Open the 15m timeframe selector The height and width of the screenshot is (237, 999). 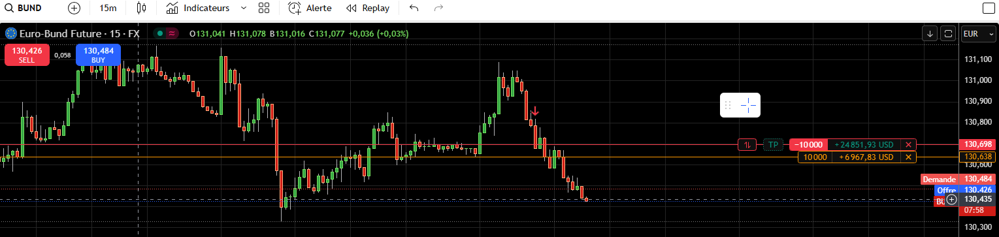click(108, 8)
